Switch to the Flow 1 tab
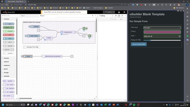The image size is (190, 107). click(x=23, y=16)
